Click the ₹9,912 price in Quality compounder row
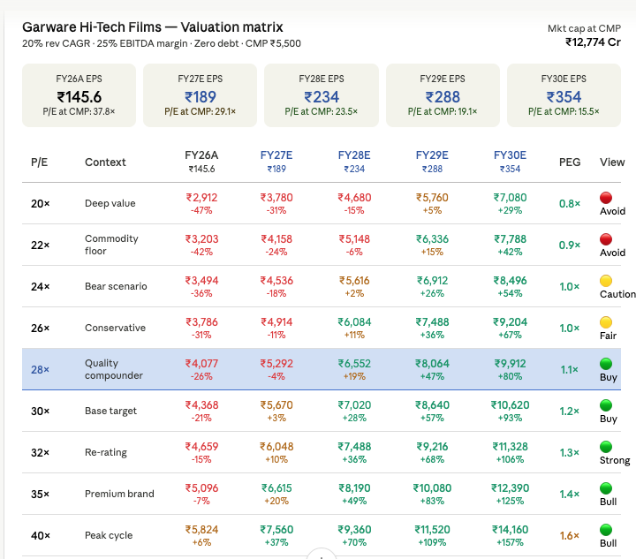The height and width of the screenshot is (559, 636). click(510, 364)
